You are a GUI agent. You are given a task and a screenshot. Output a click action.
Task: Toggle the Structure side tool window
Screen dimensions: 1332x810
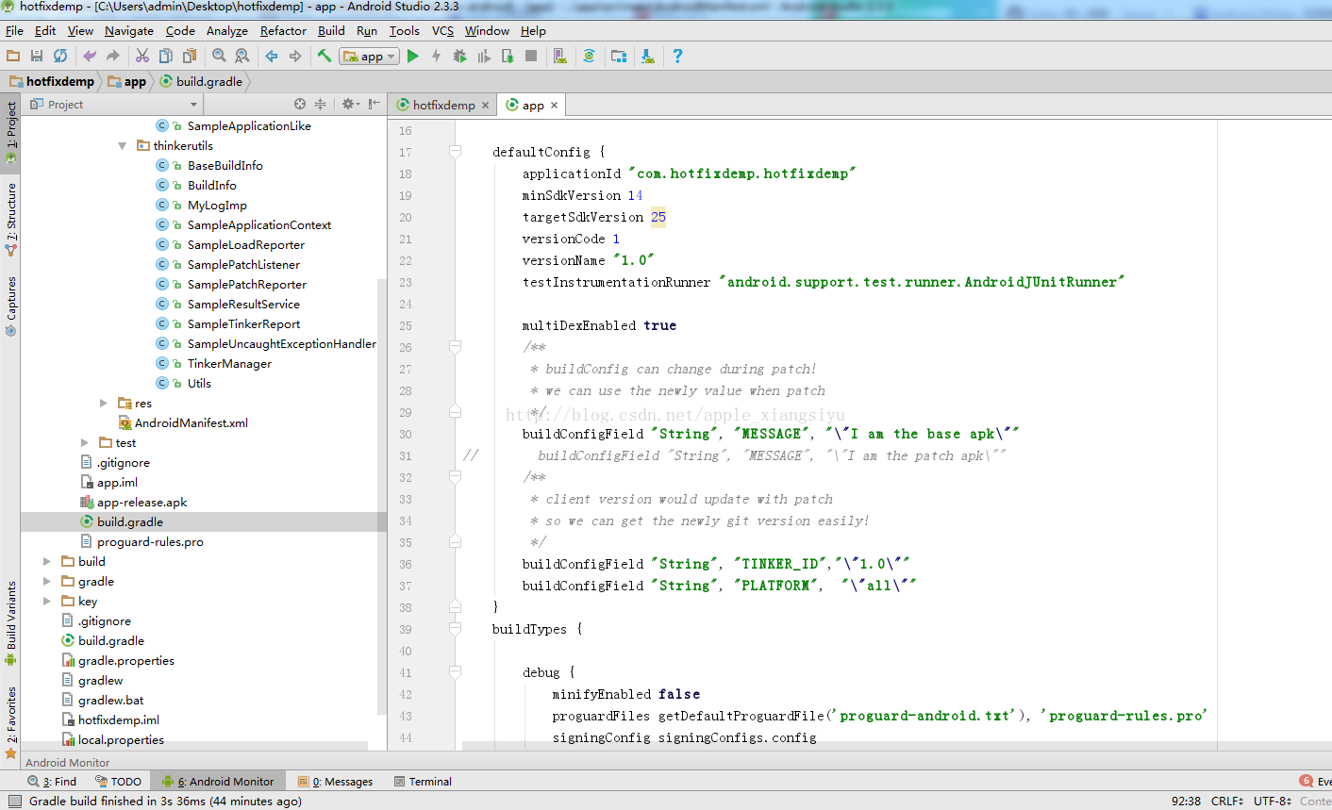pos(11,219)
